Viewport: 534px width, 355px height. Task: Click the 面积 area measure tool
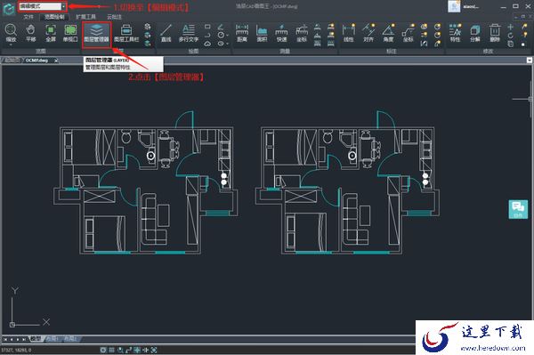click(262, 33)
